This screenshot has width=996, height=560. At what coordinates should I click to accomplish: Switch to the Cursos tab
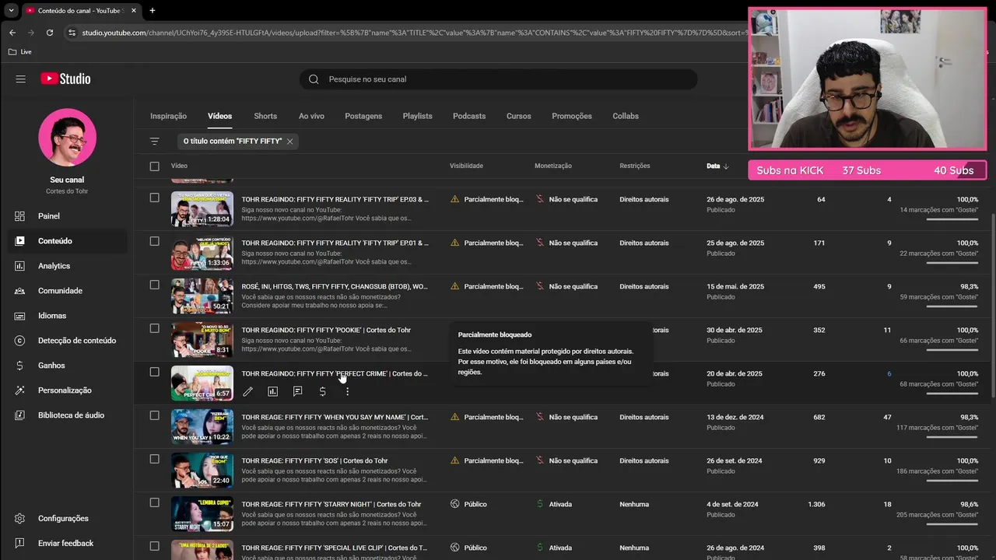[x=518, y=116]
